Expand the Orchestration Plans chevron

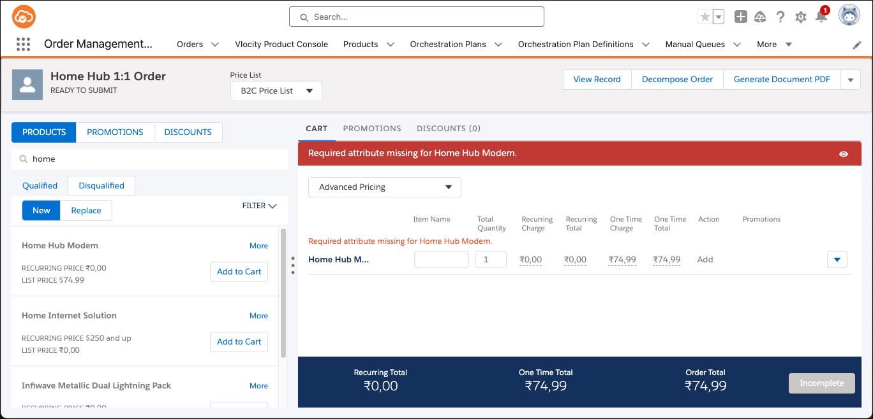tap(498, 45)
